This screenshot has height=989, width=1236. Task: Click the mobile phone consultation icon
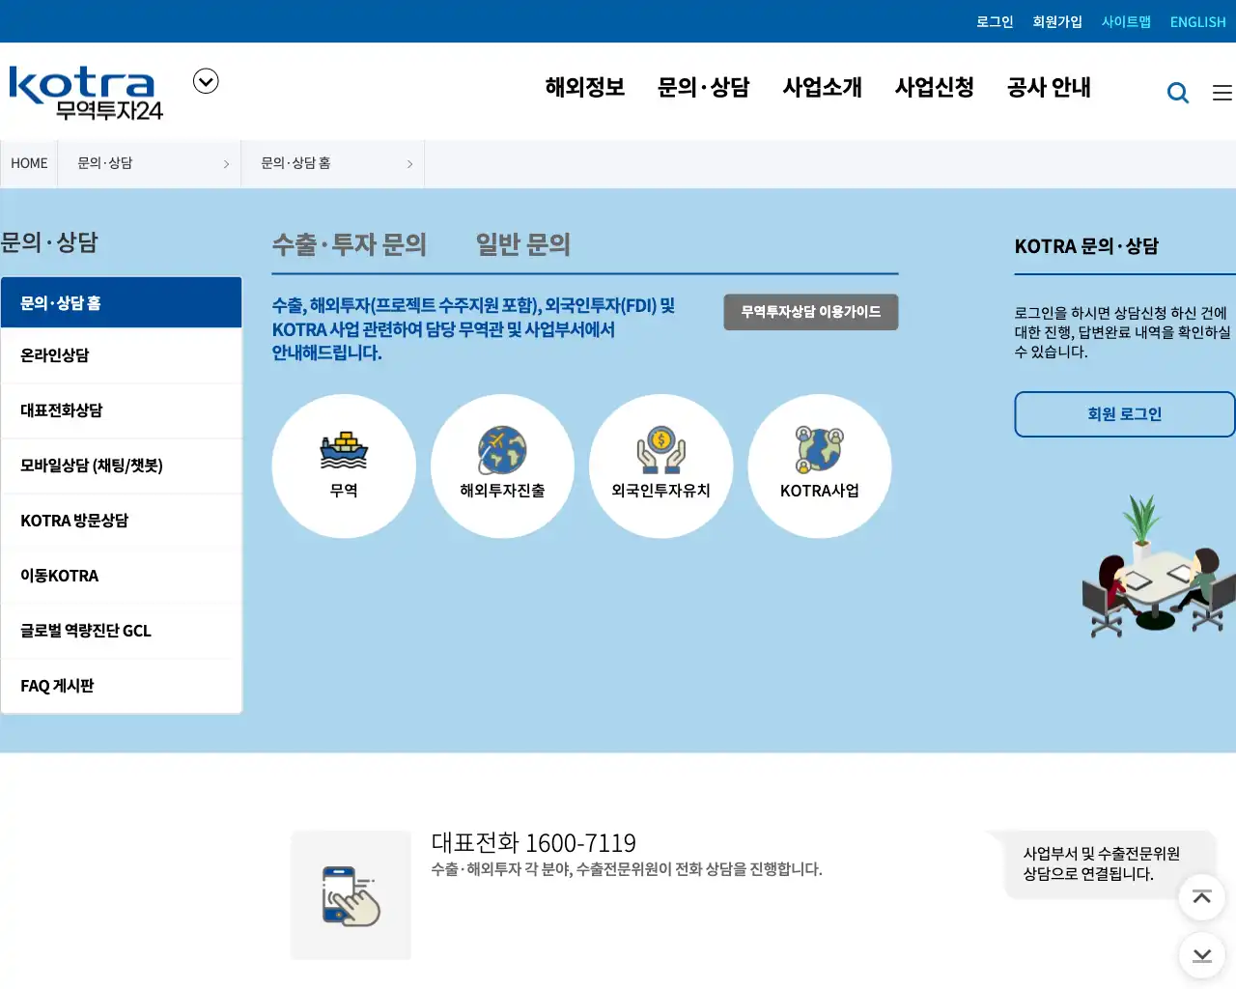click(x=350, y=894)
